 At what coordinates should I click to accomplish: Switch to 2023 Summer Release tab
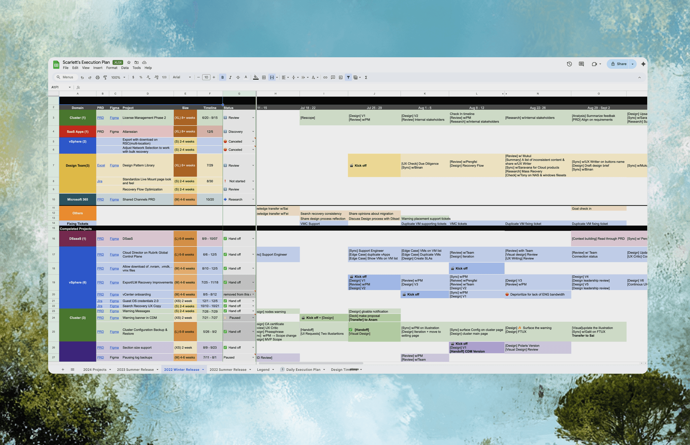[x=135, y=370]
